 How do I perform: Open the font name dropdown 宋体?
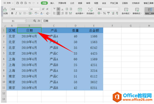click(x=29, y=9)
